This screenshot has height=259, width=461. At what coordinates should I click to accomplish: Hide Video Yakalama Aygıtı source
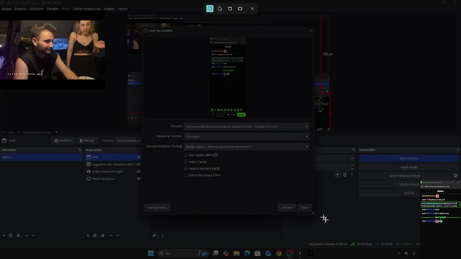[139, 172]
